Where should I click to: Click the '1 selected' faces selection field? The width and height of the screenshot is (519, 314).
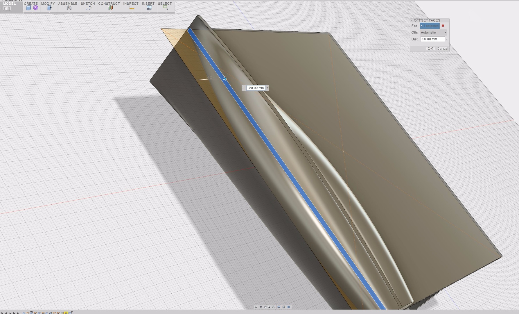(430, 26)
